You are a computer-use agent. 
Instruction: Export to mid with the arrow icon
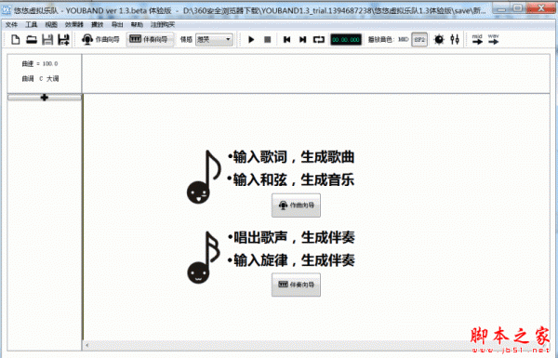click(477, 39)
